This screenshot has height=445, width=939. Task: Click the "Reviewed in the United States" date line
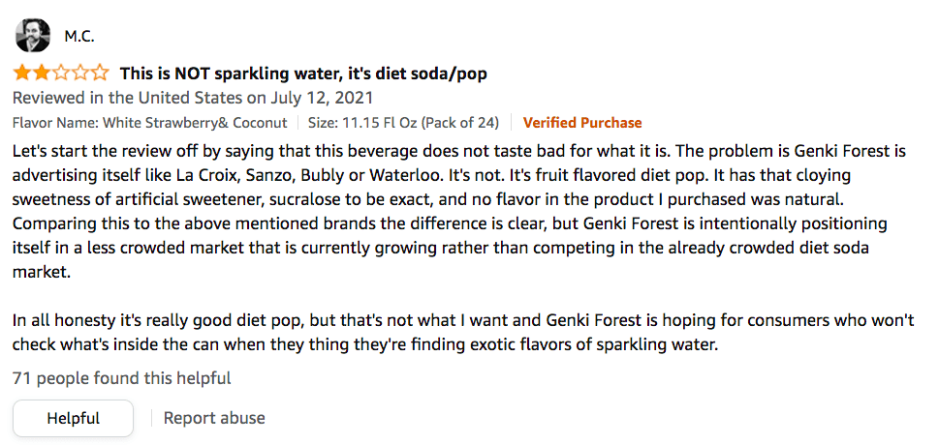coord(192,98)
